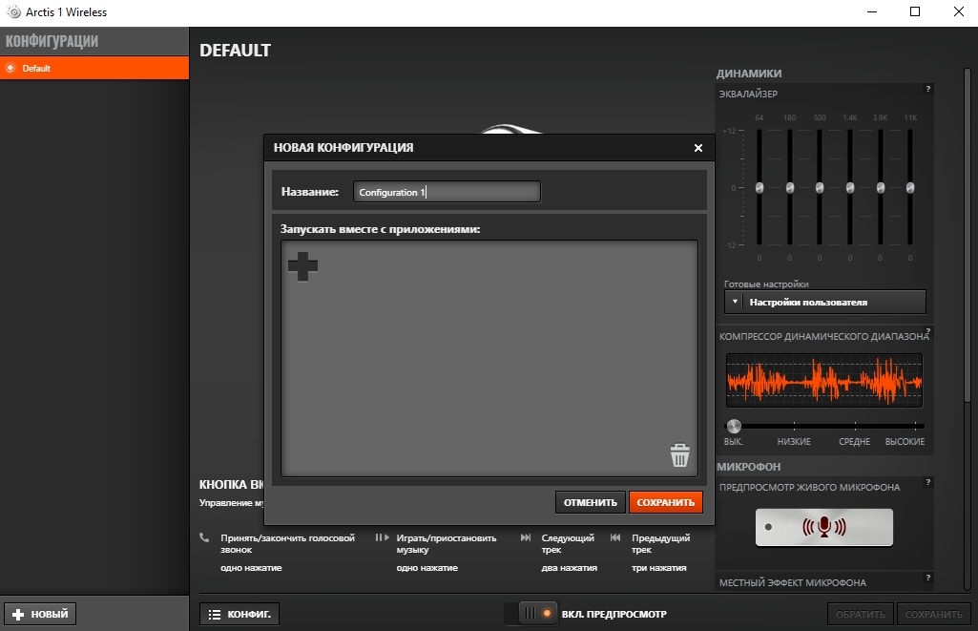Click the 64 Hz equalizer slider handle
978x631 pixels.
coord(760,187)
